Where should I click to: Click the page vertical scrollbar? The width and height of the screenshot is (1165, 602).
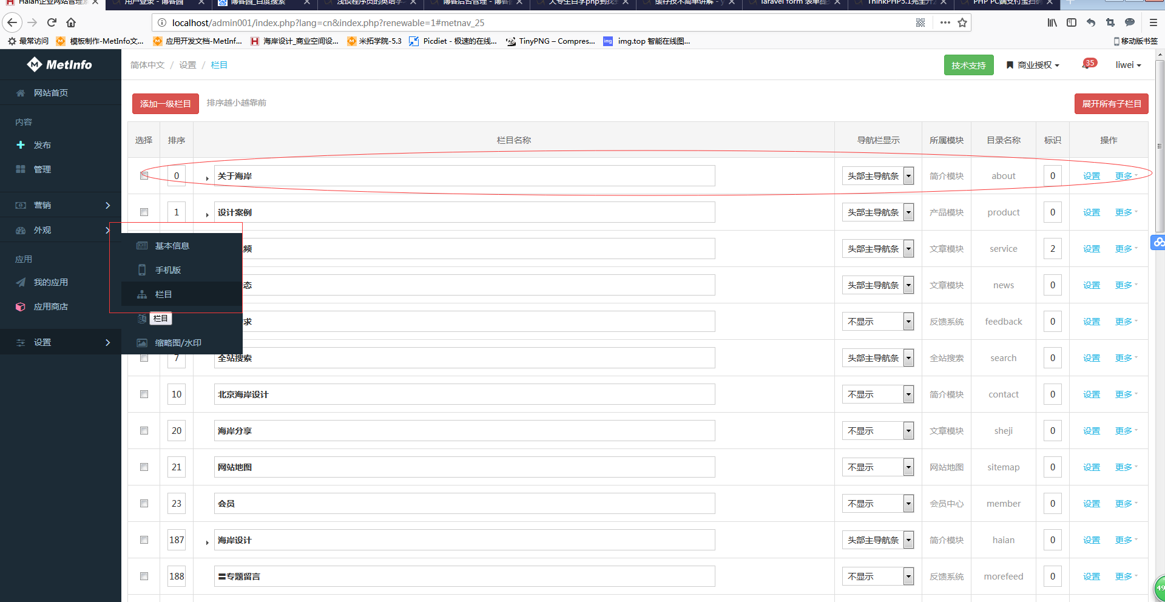tap(1160, 146)
